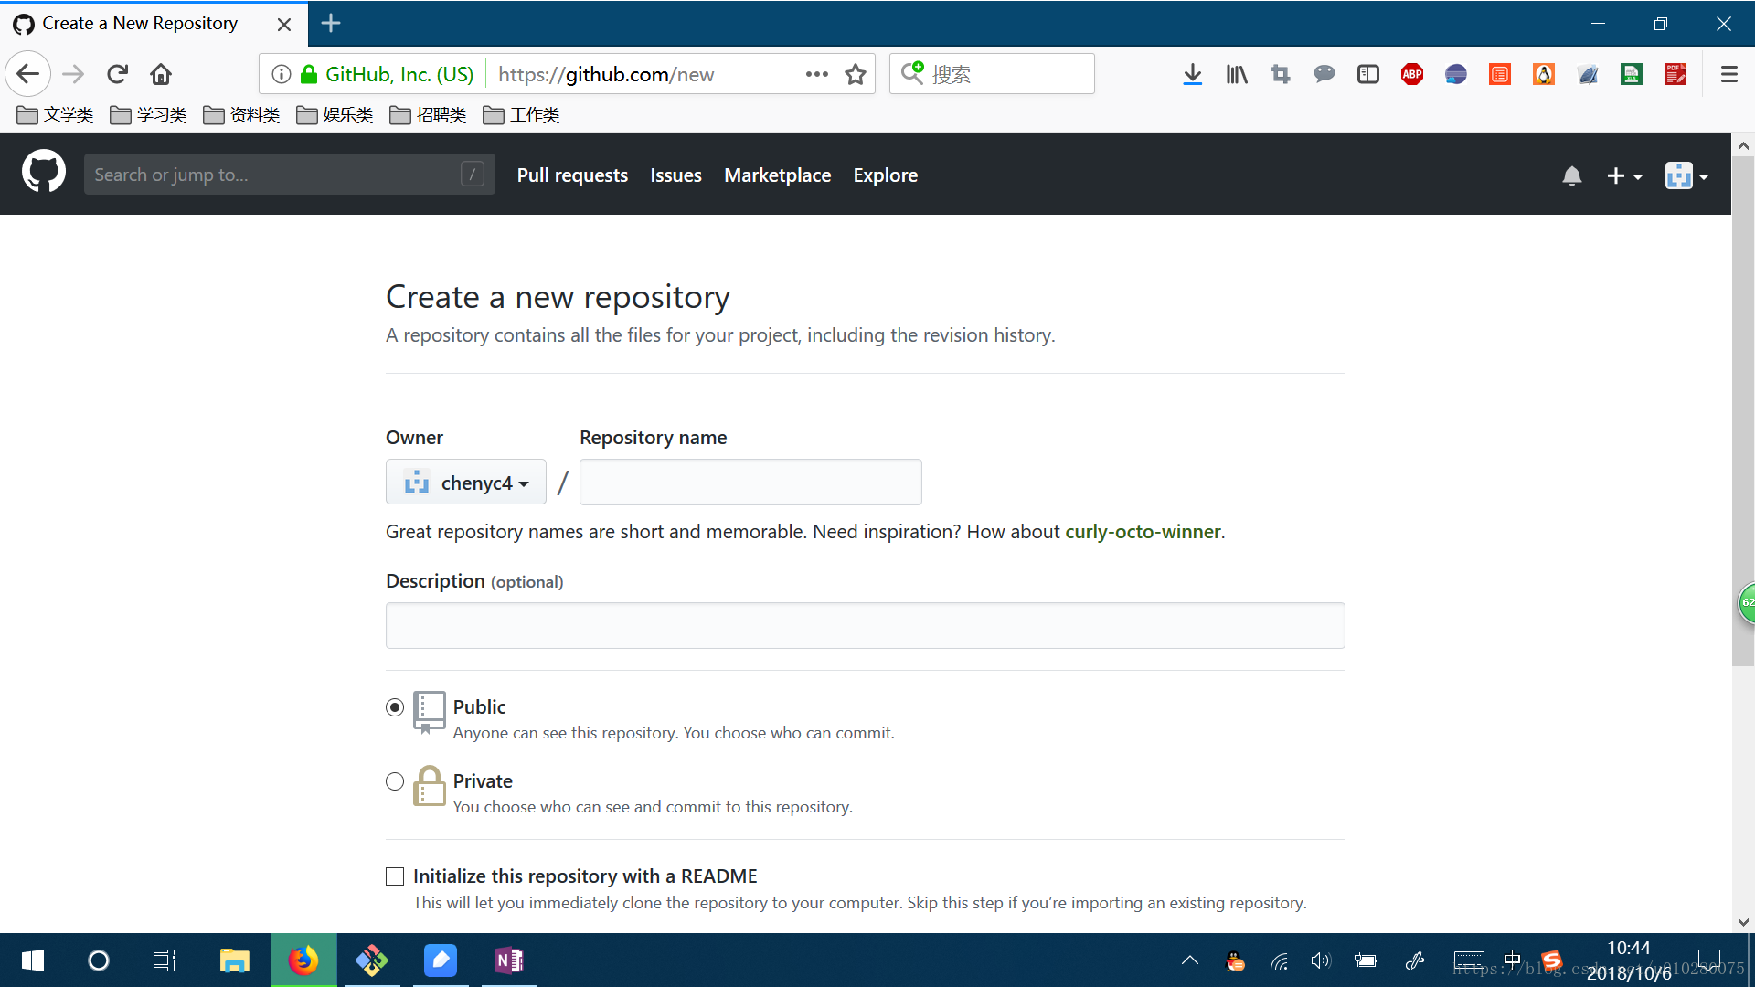Open the 招聘类 bookmarks folder

point(429,115)
